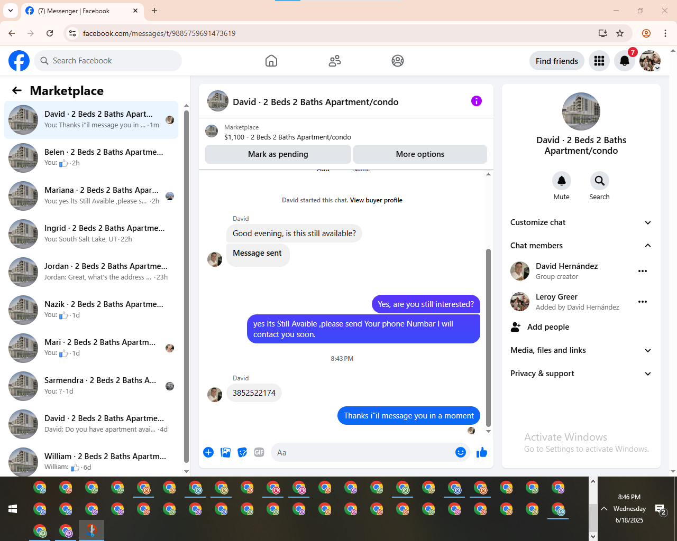Go back using the Marketplace back arrow

pos(17,90)
